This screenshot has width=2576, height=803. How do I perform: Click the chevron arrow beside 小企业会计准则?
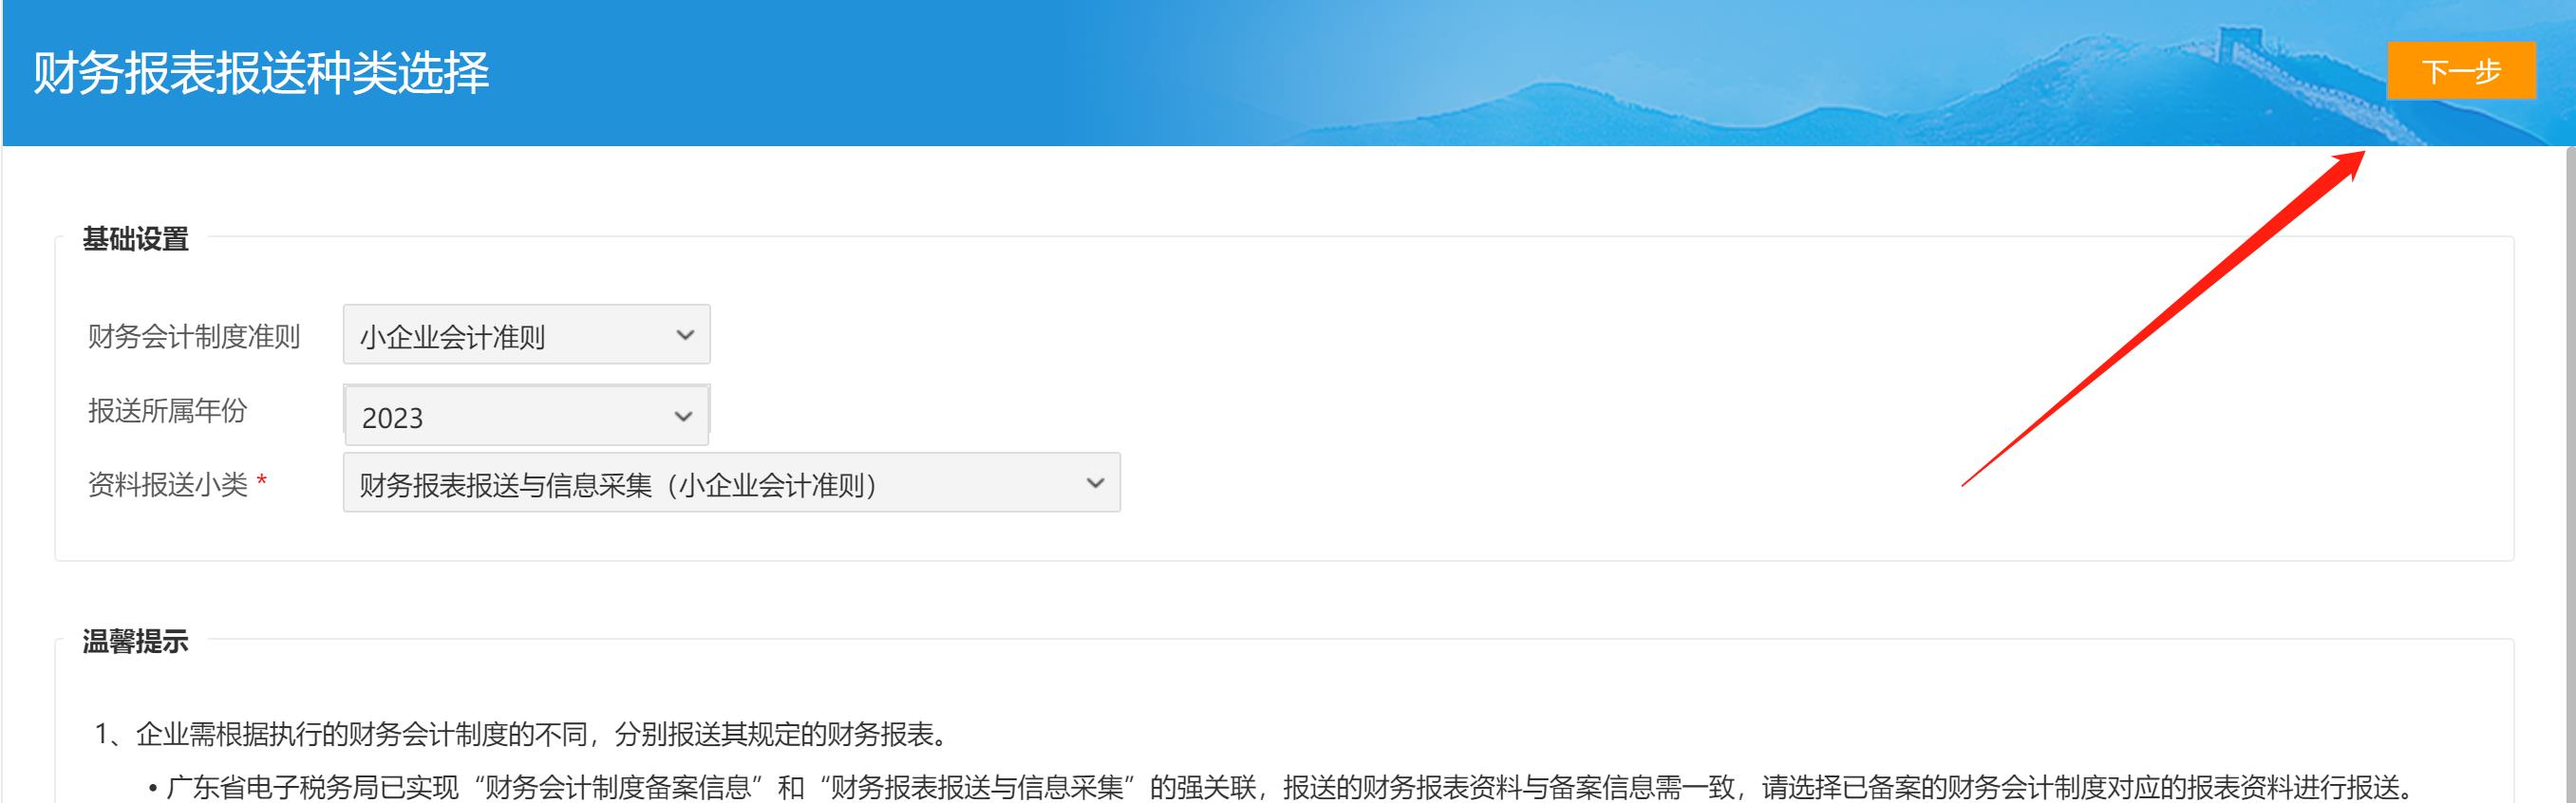pos(685,335)
